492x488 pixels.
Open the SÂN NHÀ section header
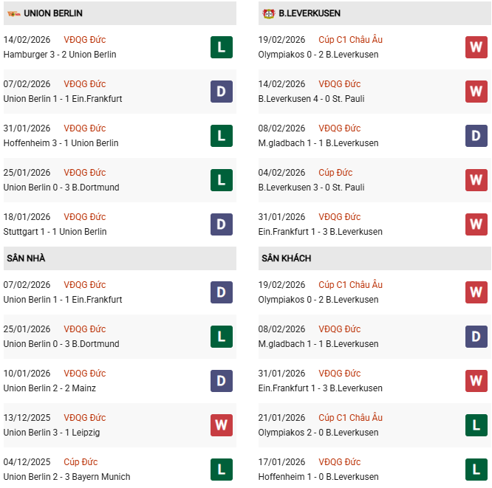pyautogui.click(x=24, y=258)
